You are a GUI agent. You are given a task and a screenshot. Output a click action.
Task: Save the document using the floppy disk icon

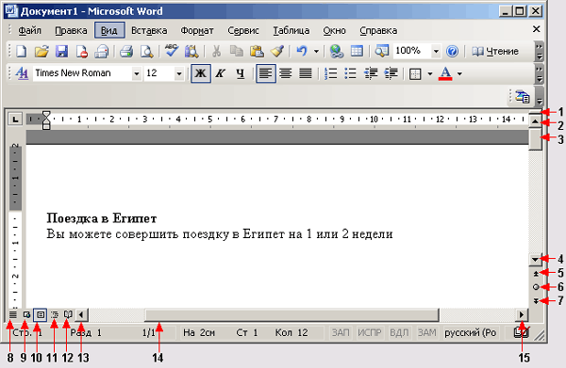(x=61, y=52)
